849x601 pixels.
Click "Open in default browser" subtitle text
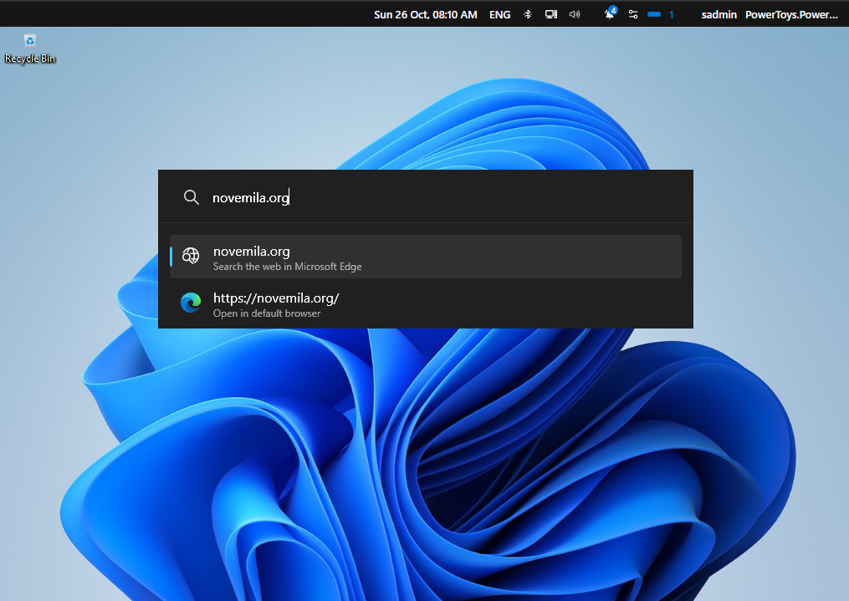(266, 313)
